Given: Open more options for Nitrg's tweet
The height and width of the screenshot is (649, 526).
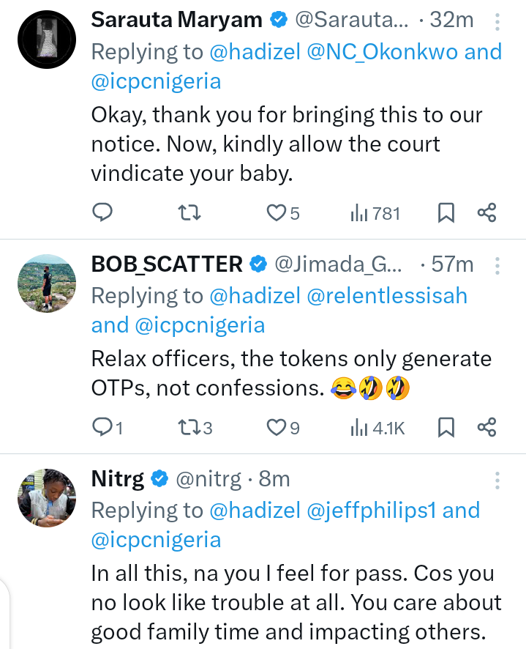Looking at the screenshot, I should pyautogui.click(x=497, y=481).
